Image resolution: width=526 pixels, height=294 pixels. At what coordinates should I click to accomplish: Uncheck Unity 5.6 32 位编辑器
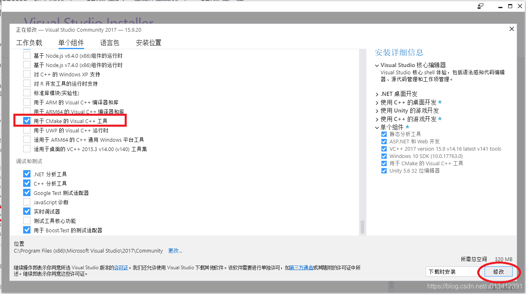384,171
